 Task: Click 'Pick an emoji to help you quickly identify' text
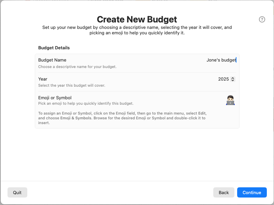[x=86, y=103]
